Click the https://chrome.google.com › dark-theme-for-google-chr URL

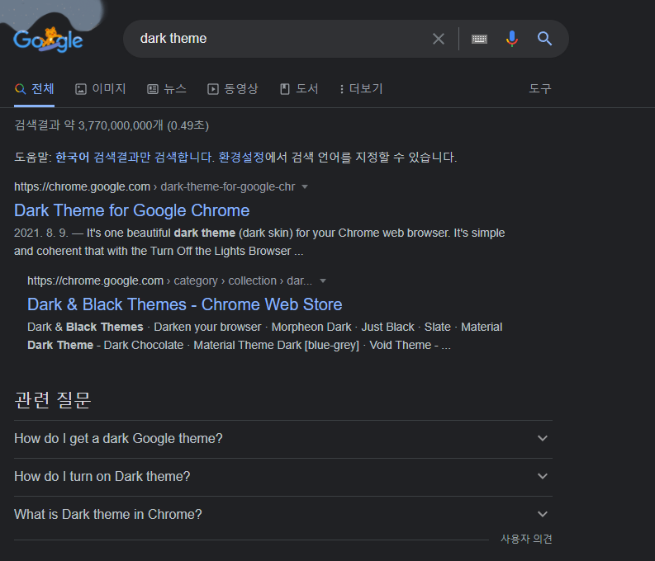tap(154, 186)
